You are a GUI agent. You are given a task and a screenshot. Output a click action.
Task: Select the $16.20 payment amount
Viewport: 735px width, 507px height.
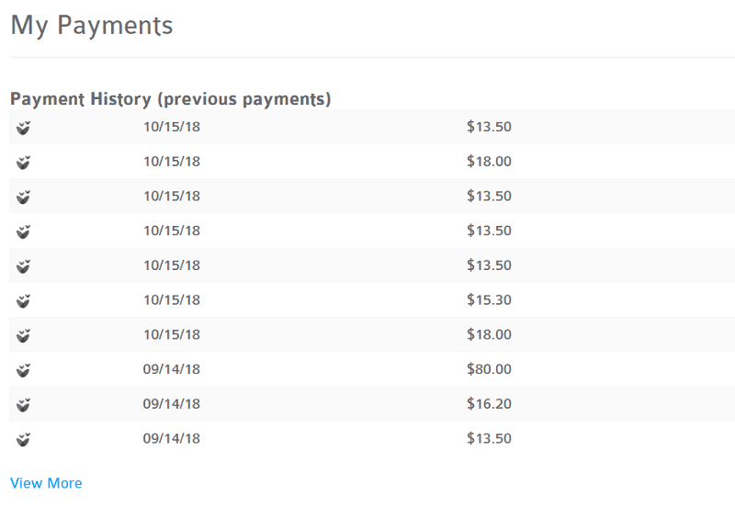click(489, 404)
